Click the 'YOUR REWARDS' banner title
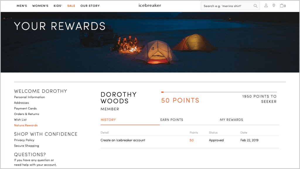Screen dimensions: 300x169 [x=60, y=26]
